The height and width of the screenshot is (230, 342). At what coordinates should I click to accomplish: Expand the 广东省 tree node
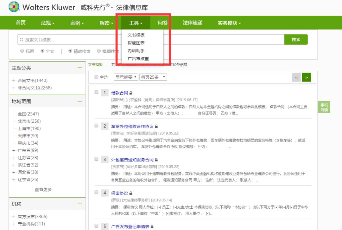(x=14, y=150)
